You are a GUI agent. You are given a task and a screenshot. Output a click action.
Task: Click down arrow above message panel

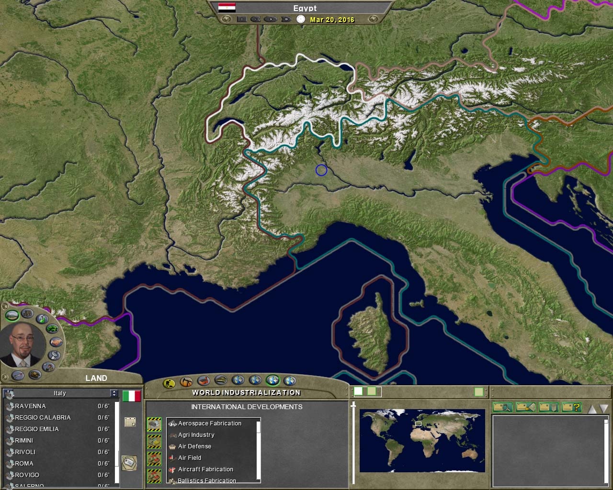603,409
